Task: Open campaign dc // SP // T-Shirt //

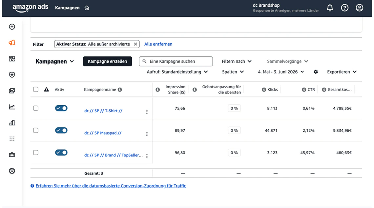Action: pyautogui.click(x=103, y=111)
